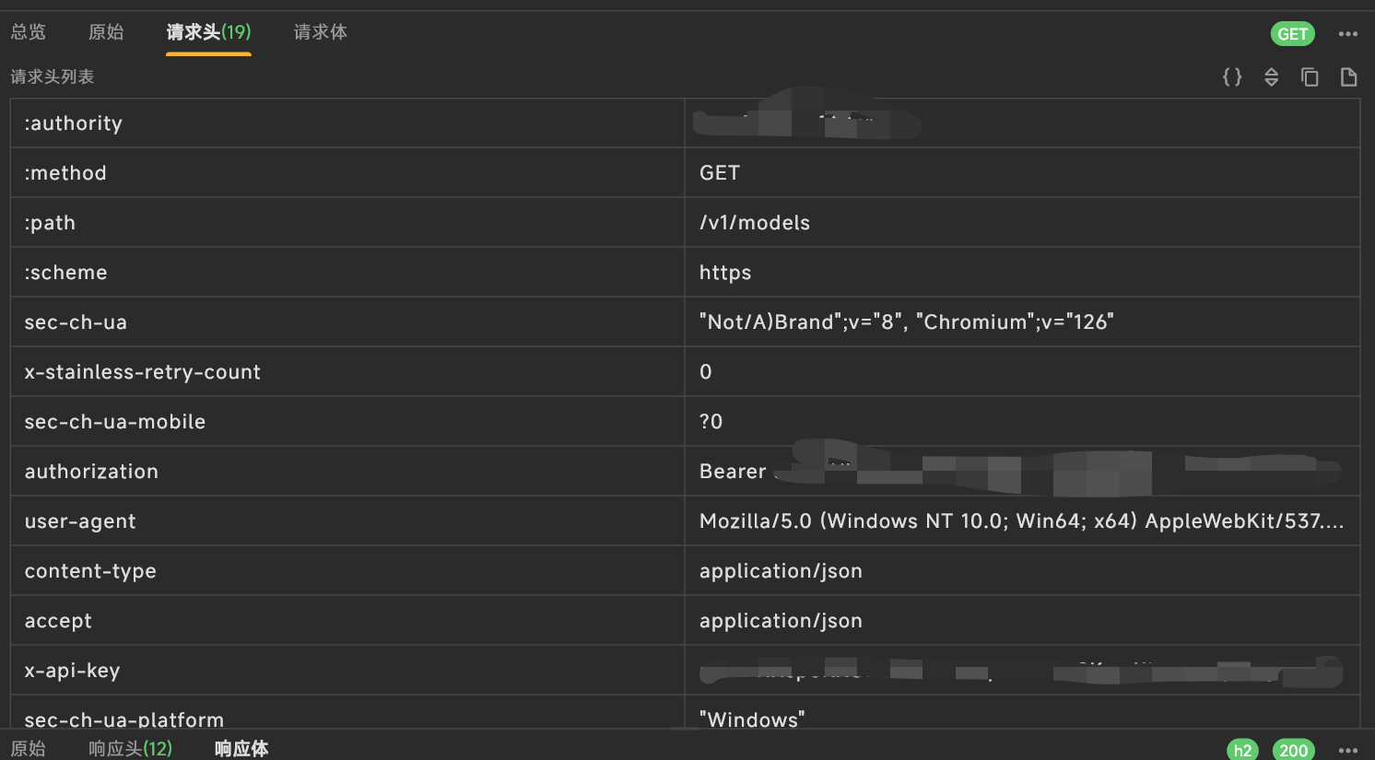
Task: Export headers with file icon
Action: click(1348, 77)
